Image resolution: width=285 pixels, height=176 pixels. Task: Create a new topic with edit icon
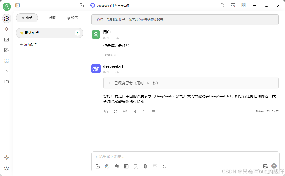coord(82,6)
